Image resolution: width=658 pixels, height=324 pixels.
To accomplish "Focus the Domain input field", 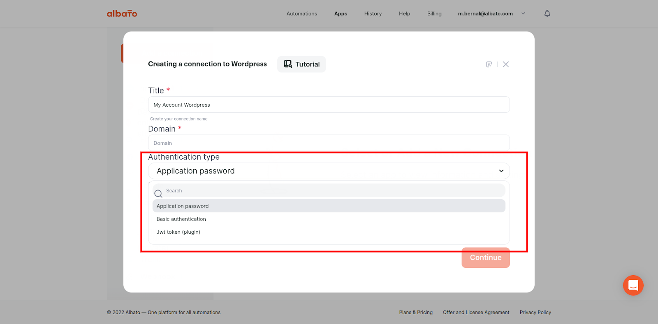I will 329,143.
